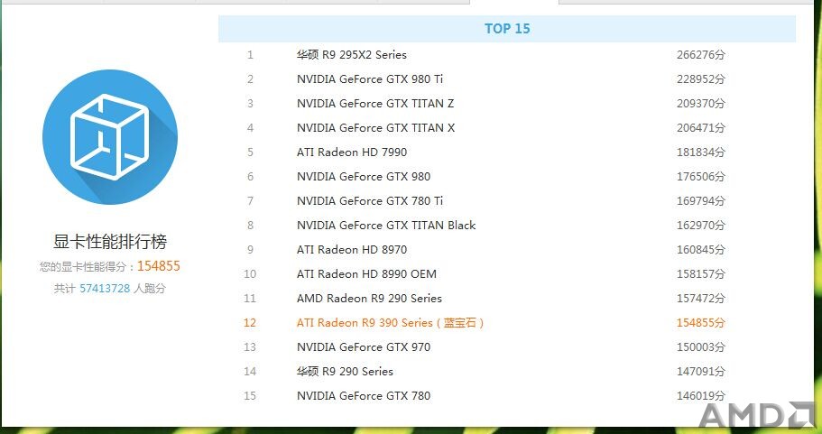Select NVIDIA GeForce GTX TITAN Z row

tap(507, 103)
